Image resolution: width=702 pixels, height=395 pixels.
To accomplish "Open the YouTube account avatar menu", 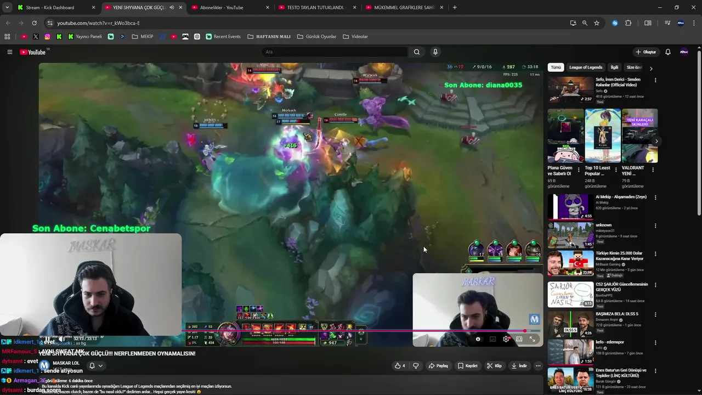I will coord(684,52).
